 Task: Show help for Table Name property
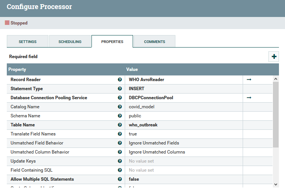click(x=120, y=125)
